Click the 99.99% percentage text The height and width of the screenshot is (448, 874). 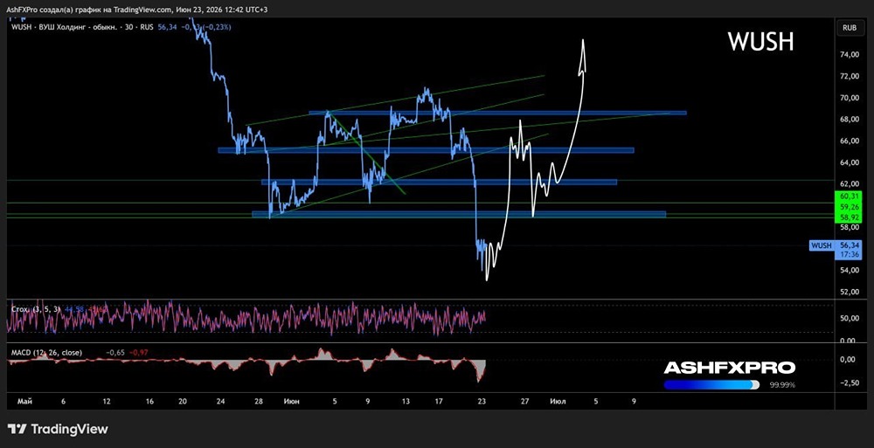click(782, 385)
